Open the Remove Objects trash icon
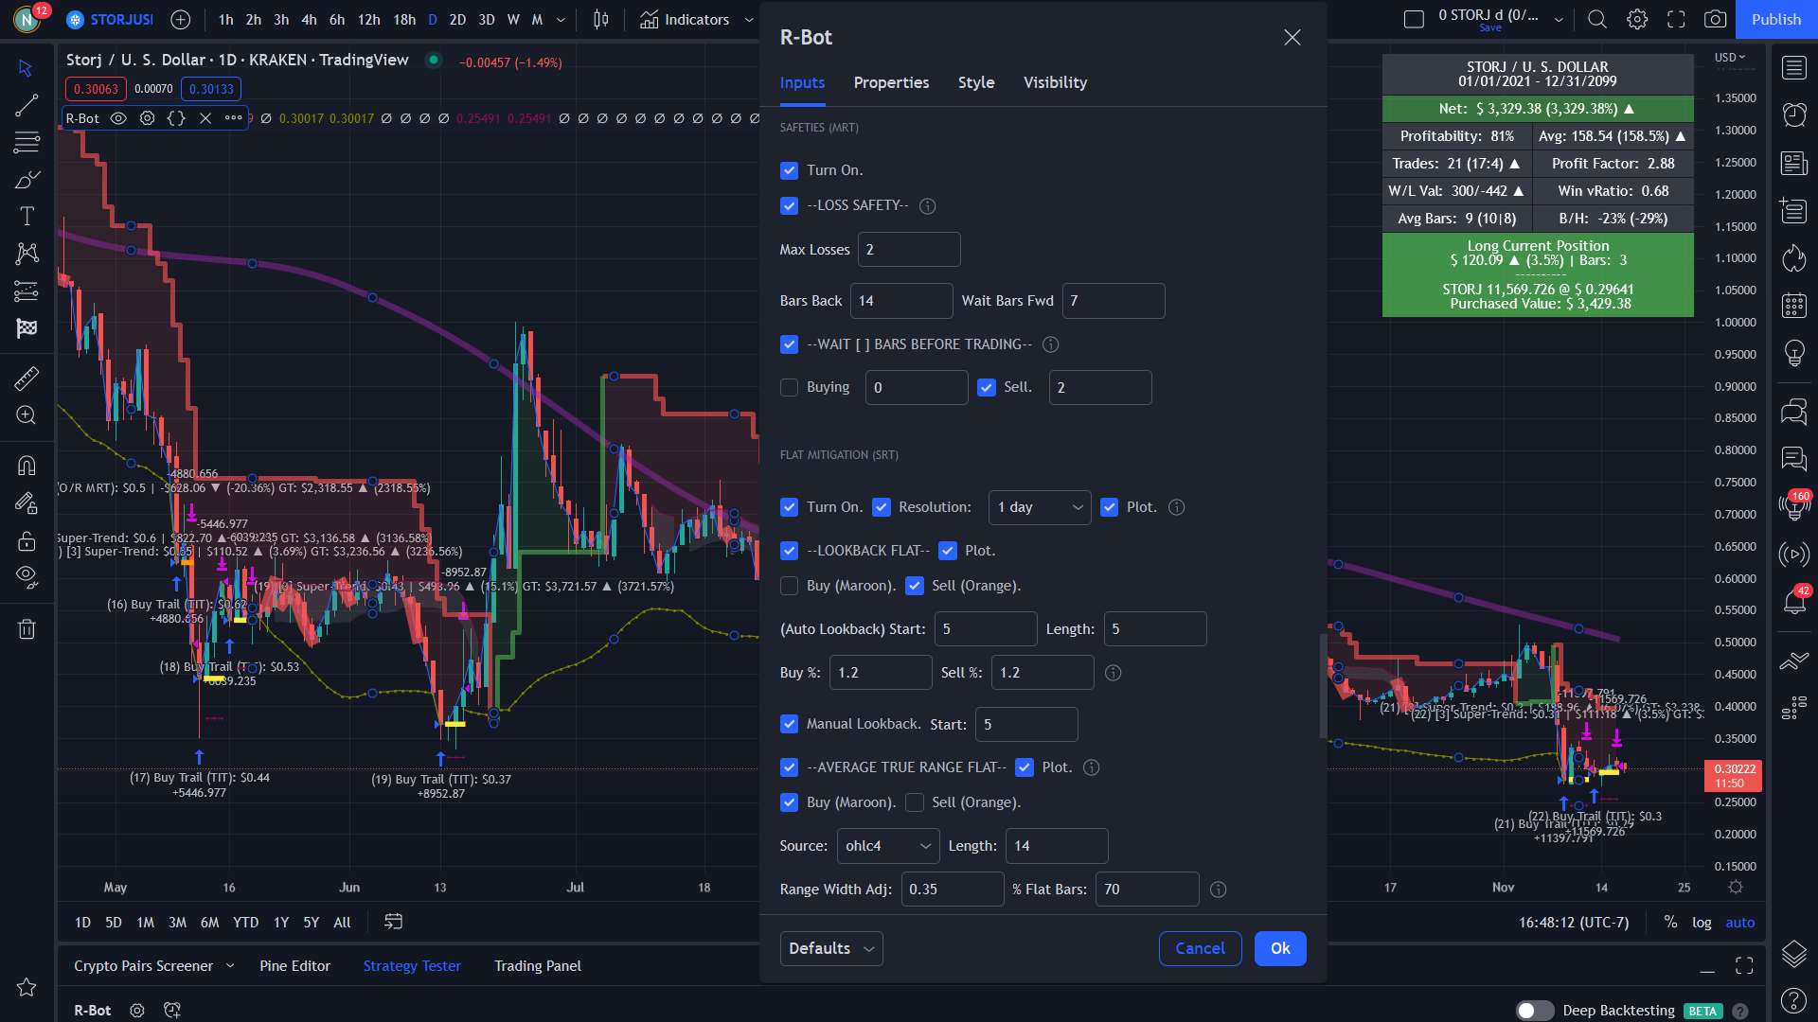This screenshot has height=1022, width=1818. [27, 629]
